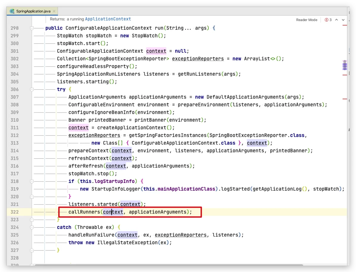Click the purple vertical scrollbar thumb

[x=344, y=65]
